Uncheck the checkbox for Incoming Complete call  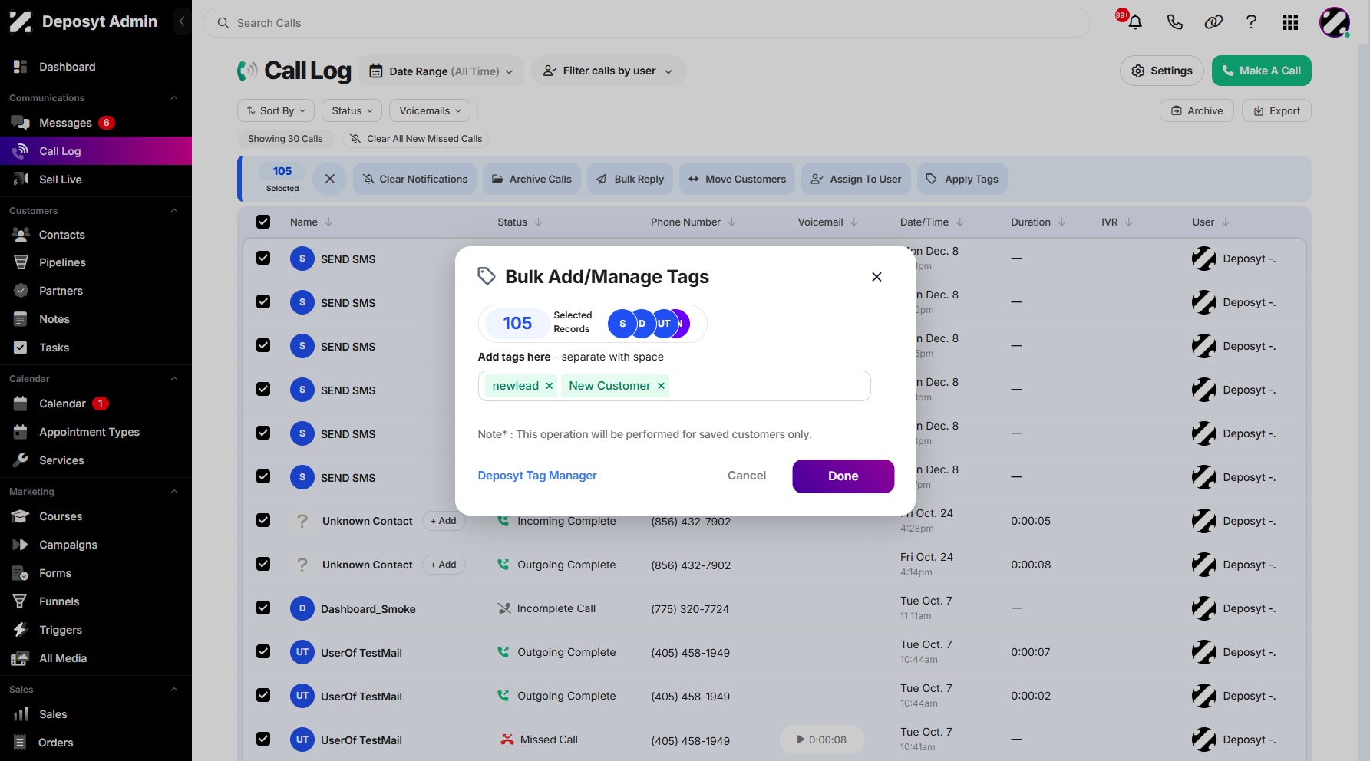[263, 520]
